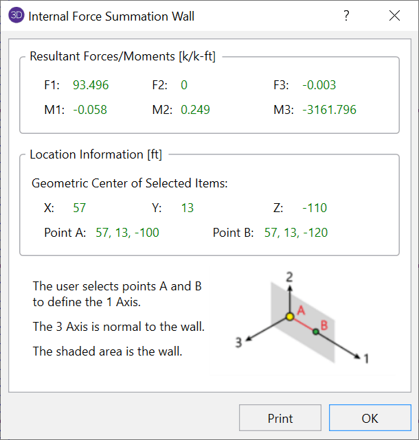The height and width of the screenshot is (440, 419).
Task: Click the yellow Point A marker in diagram
Action: 290,316
